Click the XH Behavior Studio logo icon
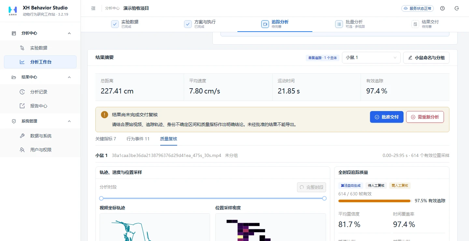The width and height of the screenshot is (469, 241). coord(12,11)
